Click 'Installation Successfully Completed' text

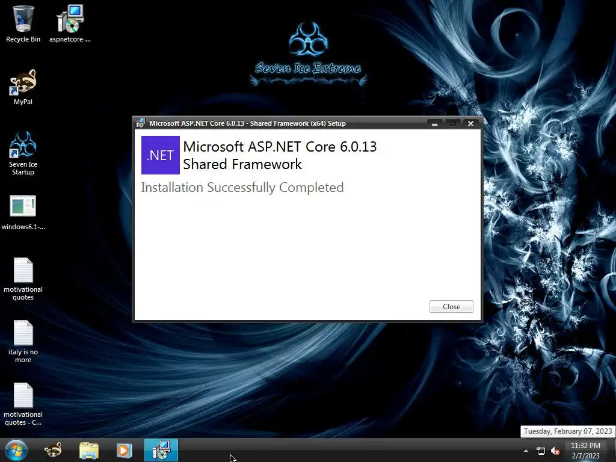[242, 188]
